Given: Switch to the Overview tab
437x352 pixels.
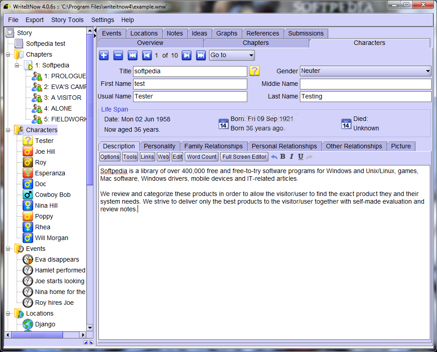Looking at the screenshot, I should tap(150, 43).
